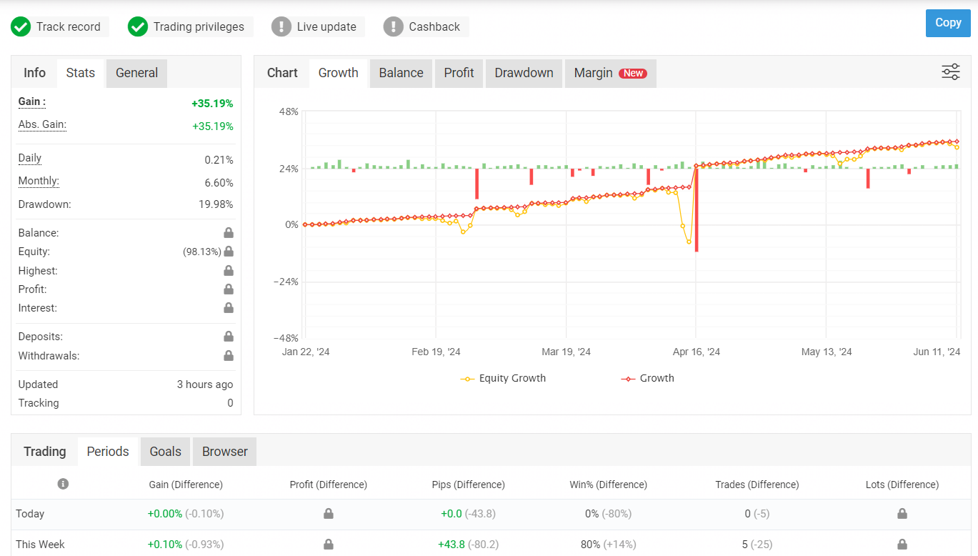Click the Profit lock icon in Today row

click(329, 514)
